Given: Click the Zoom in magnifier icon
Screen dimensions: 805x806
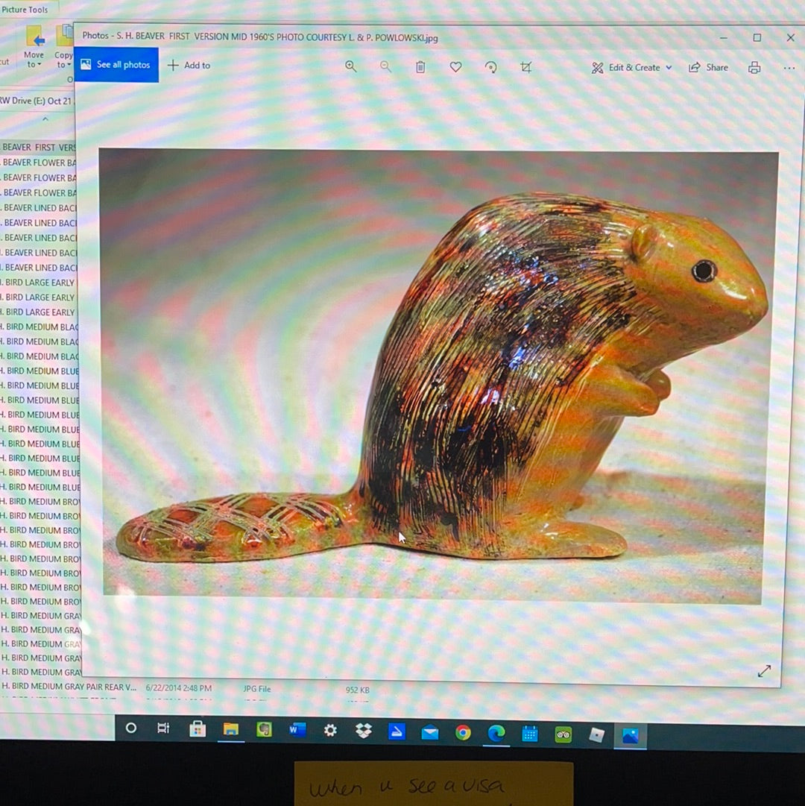Looking at the screenshot, I should 350,66.
